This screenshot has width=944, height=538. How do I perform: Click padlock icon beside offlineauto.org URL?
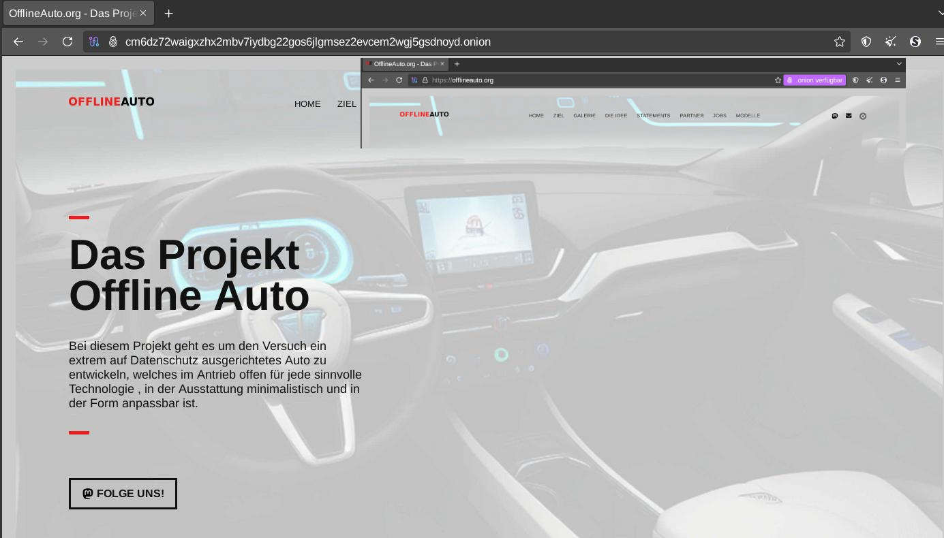coord(425,80)
